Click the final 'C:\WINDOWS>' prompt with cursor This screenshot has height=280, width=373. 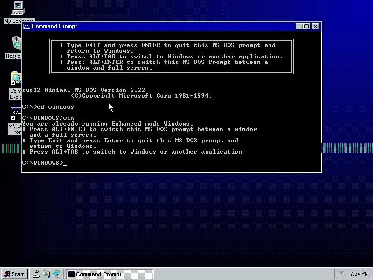tap(45, 163)
